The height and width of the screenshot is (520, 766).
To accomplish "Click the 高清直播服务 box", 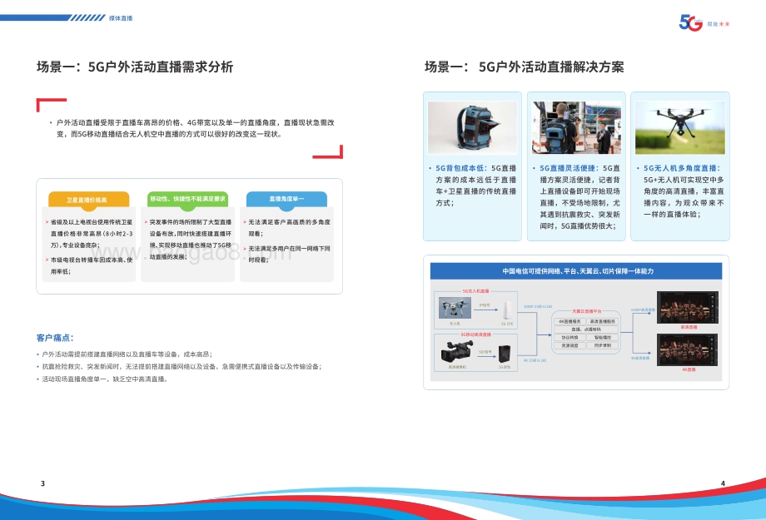I will [603, 321].
